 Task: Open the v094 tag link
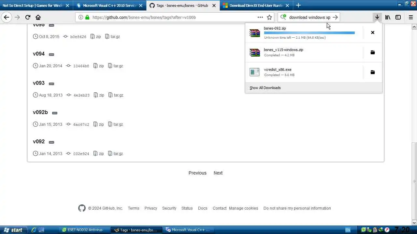tap(39, 54)
